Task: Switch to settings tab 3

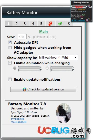Action: (x=25, y=24)
